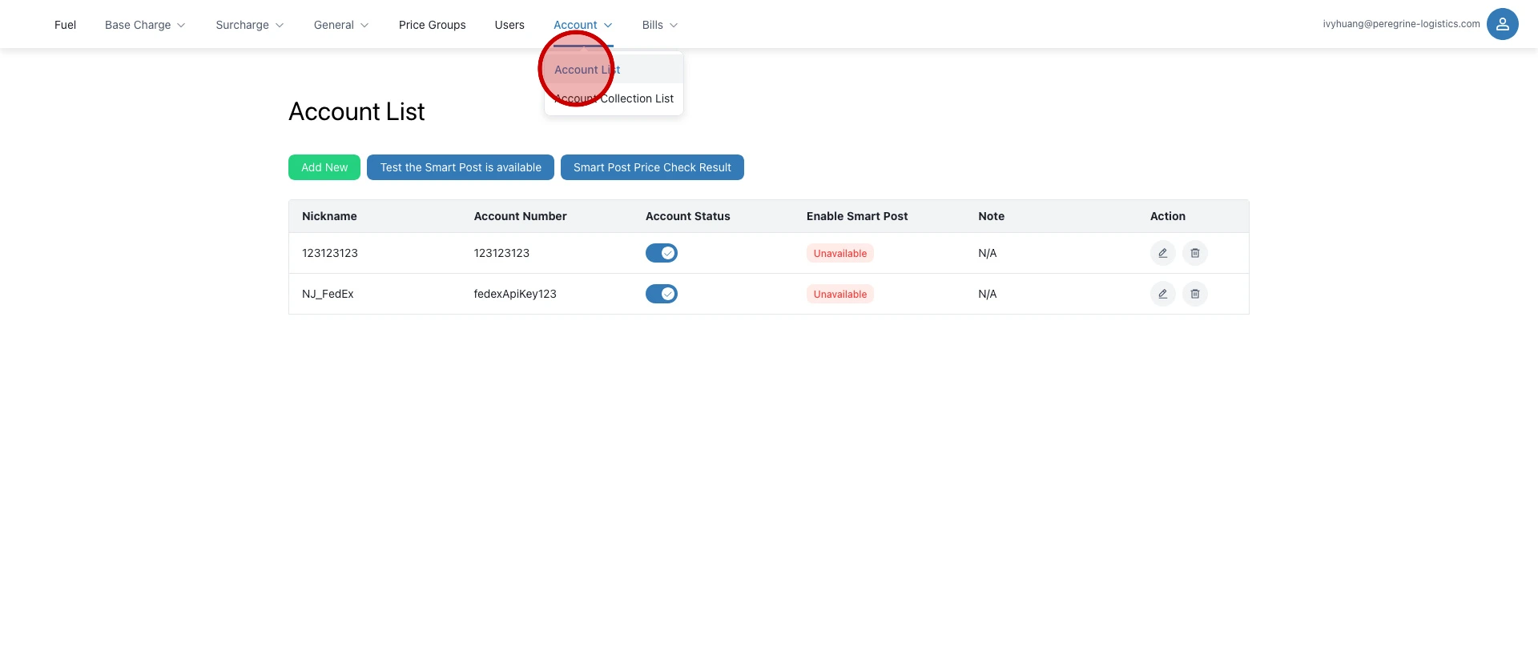Click the edit icon for 123123123 account
The image size is (1538, 670).
point(1162,253)
